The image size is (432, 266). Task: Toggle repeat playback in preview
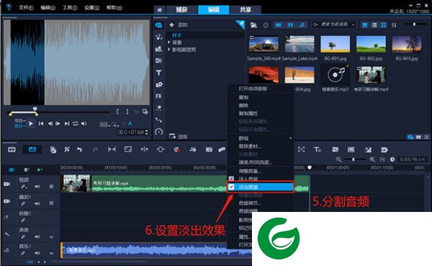coord(75,123)
